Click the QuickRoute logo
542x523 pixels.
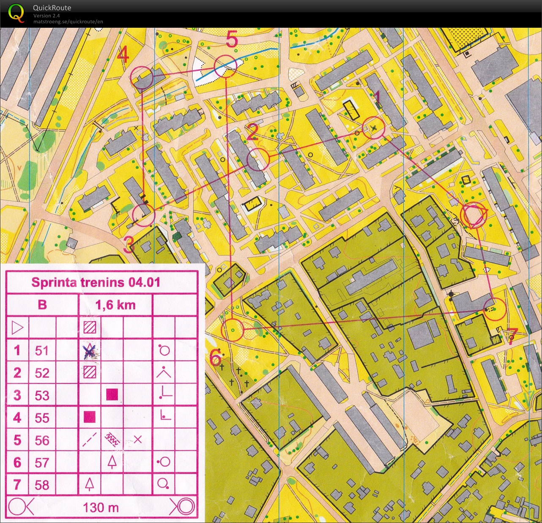click(x=17, y=13)
